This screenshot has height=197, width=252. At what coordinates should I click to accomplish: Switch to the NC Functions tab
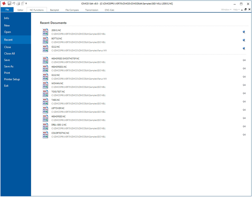tap(37, 10)
